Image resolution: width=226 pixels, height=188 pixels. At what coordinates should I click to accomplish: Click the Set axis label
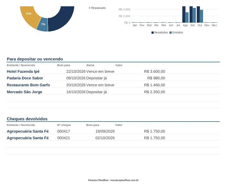click(x=193, y=25)
